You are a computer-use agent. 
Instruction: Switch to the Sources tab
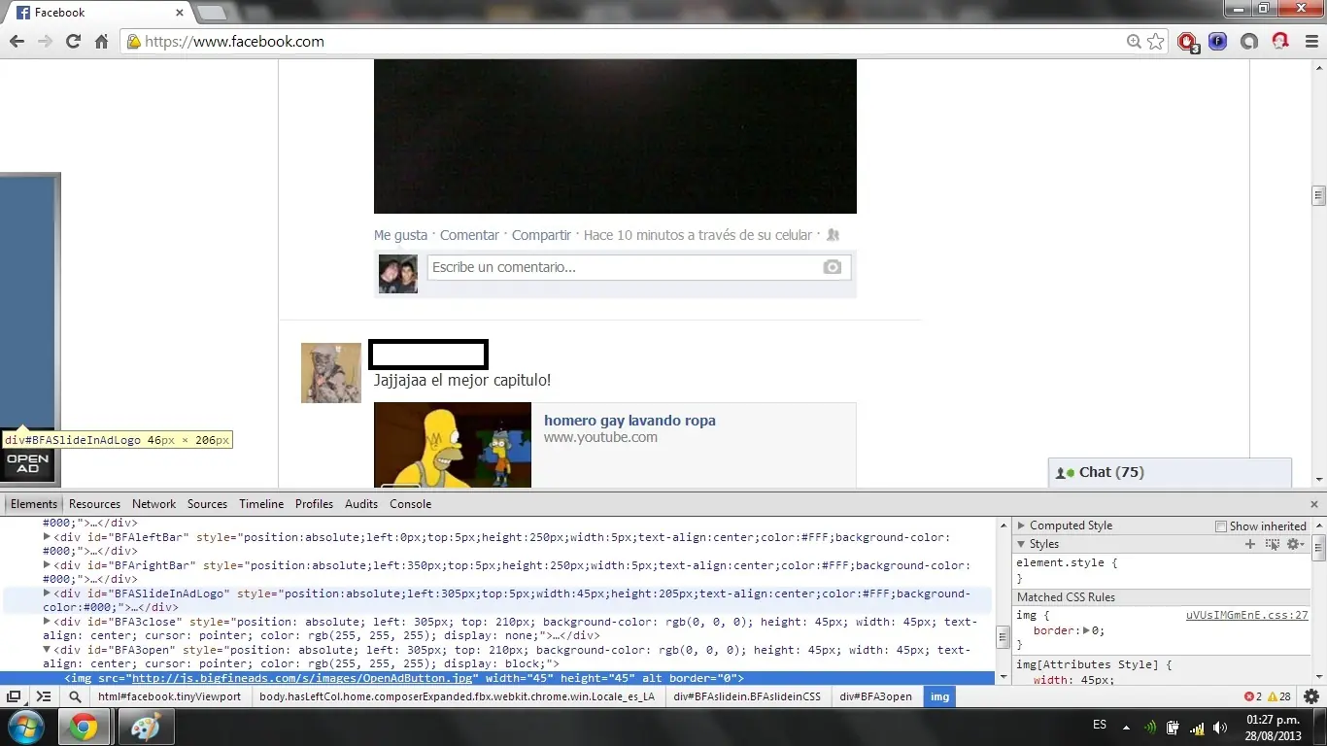[x=207, y=504]
